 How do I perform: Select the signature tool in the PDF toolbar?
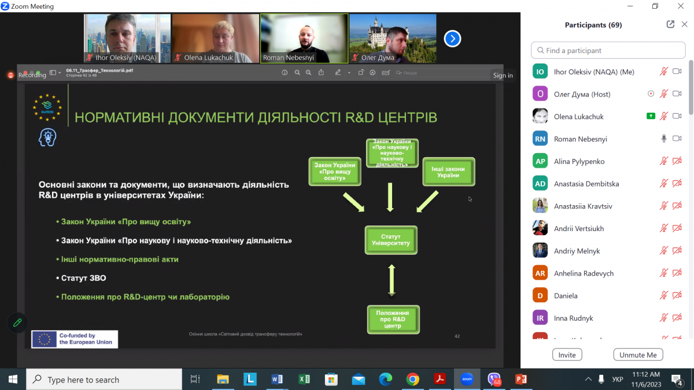(x=386, y=73)
